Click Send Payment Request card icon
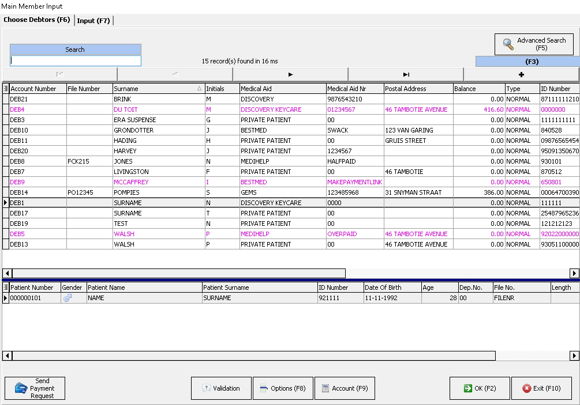The width and height of the screenshot is (580, 405). (21, 388)
